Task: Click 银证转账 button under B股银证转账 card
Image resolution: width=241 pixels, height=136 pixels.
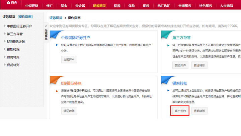Action: [x=69, y=110]
